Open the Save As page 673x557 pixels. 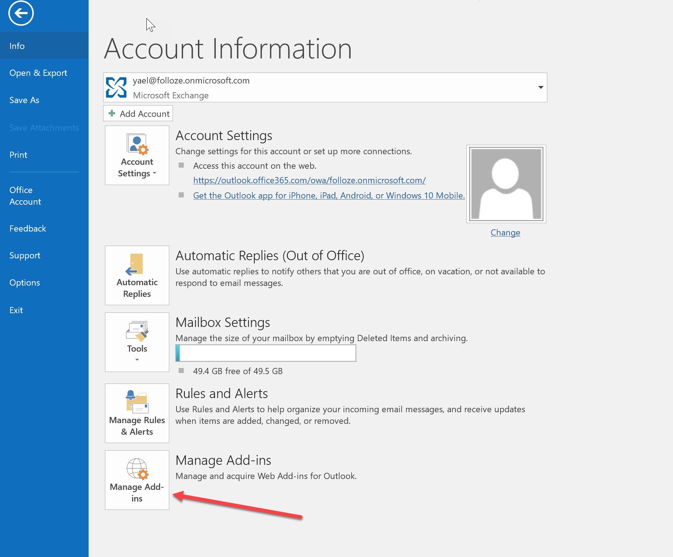(x=24, y=100)
